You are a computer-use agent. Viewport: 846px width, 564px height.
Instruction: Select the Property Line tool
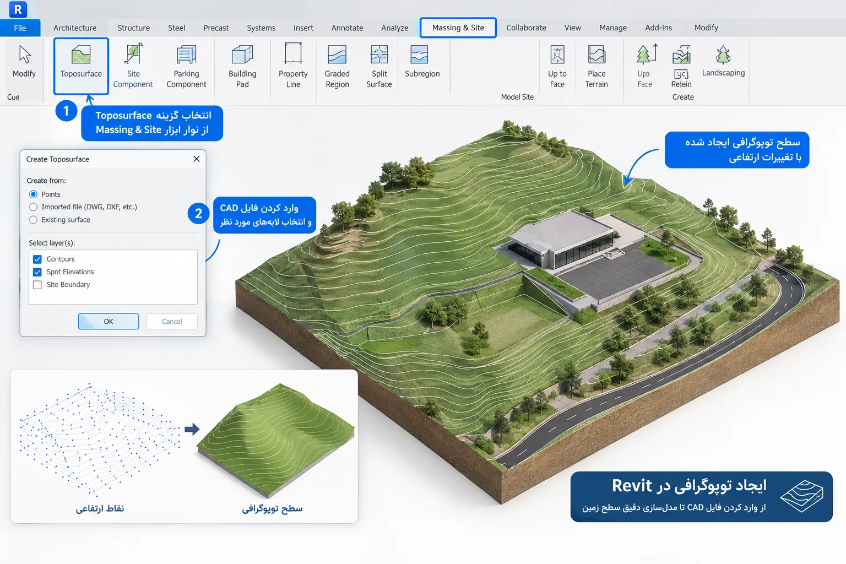coord(293,66)
